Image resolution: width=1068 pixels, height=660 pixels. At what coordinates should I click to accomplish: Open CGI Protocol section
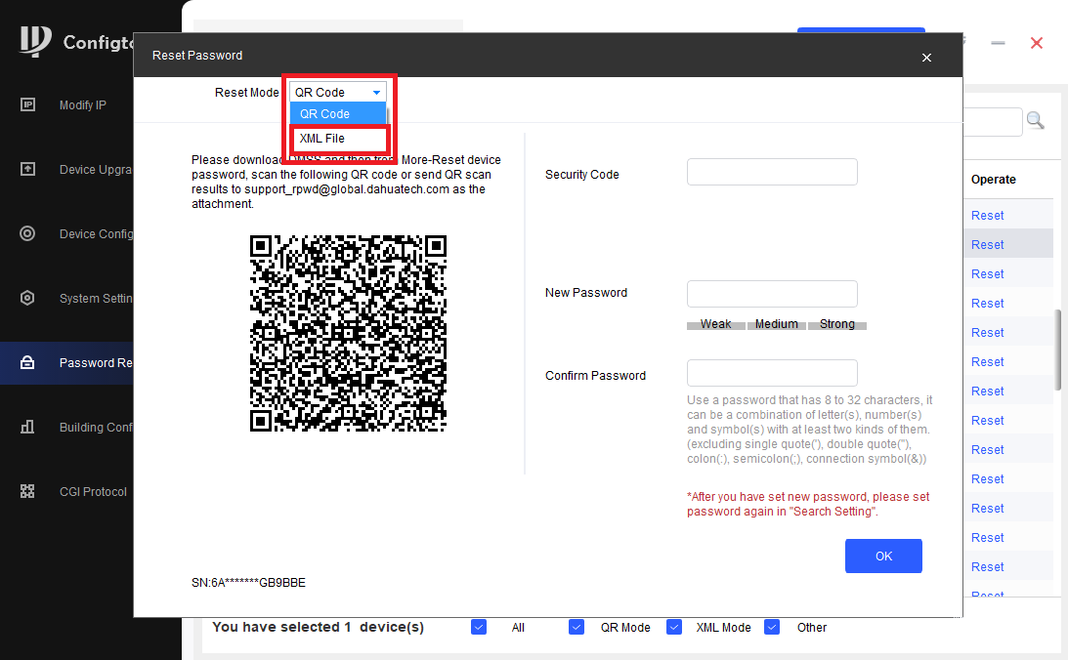(x=93, y=491)
